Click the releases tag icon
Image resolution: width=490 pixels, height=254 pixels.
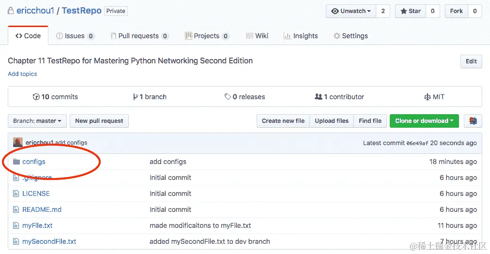point(228,97)
